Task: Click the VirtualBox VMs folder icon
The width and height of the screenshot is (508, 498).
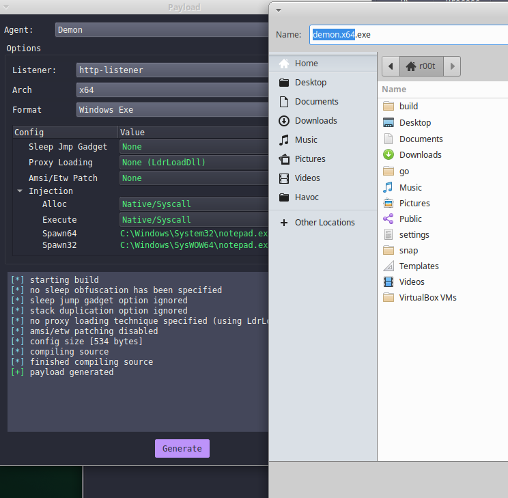Action: click(389, 298)
